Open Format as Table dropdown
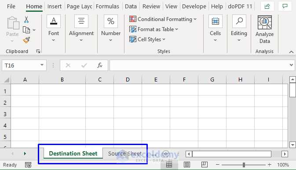Screen dimensions: 296x170 153,29
